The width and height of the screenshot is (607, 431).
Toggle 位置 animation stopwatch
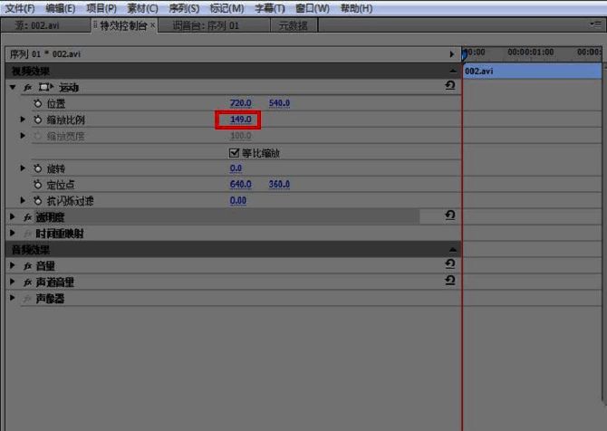tap(37, 103)
